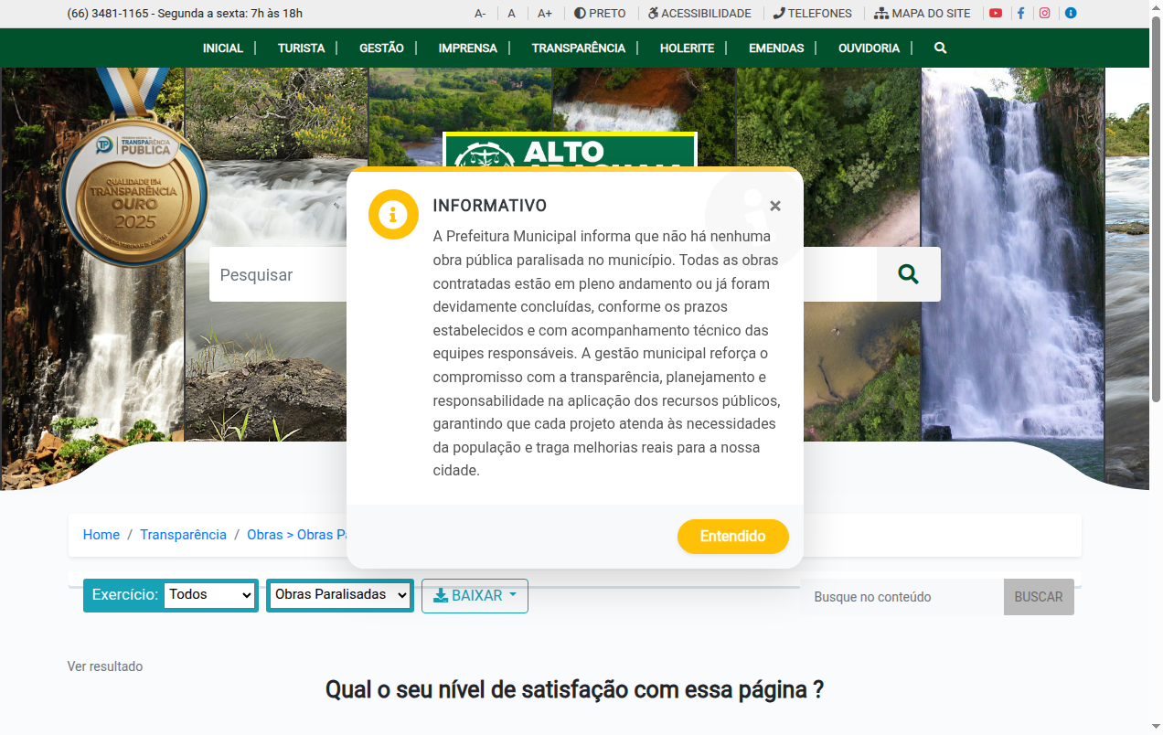Screen dimensions: 1163x735
Task: Open the Facebook icon link
Action: 1020,14
